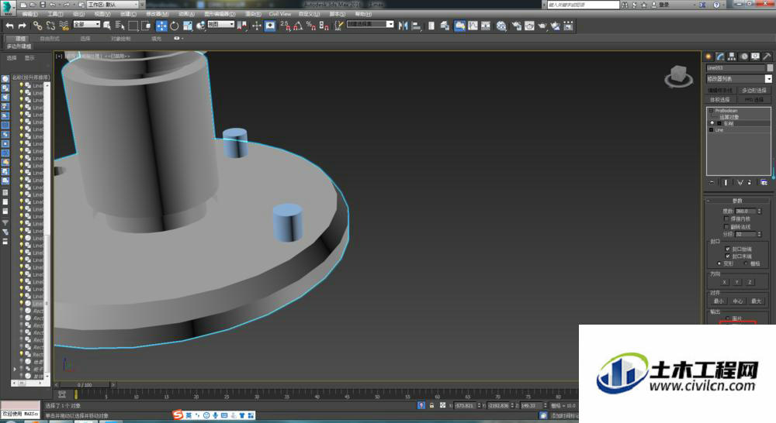Select the Bind to Space Warp icon

(64, 26)
